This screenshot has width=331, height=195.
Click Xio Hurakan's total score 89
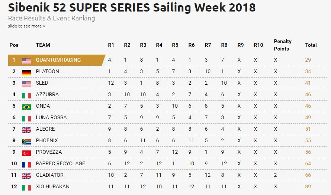click(x=308, y=186)
